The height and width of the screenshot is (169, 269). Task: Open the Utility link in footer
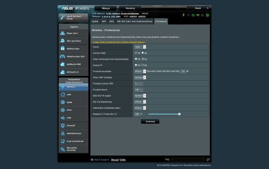(123, 160)
